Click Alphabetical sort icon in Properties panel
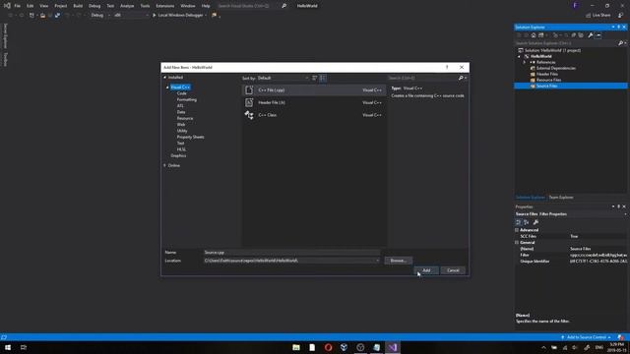The image size is (630, 354). [526, 222]
